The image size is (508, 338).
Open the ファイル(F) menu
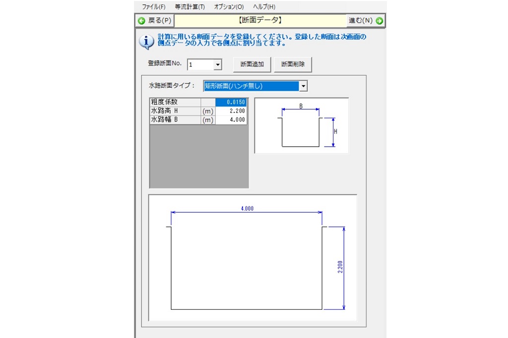154,7
